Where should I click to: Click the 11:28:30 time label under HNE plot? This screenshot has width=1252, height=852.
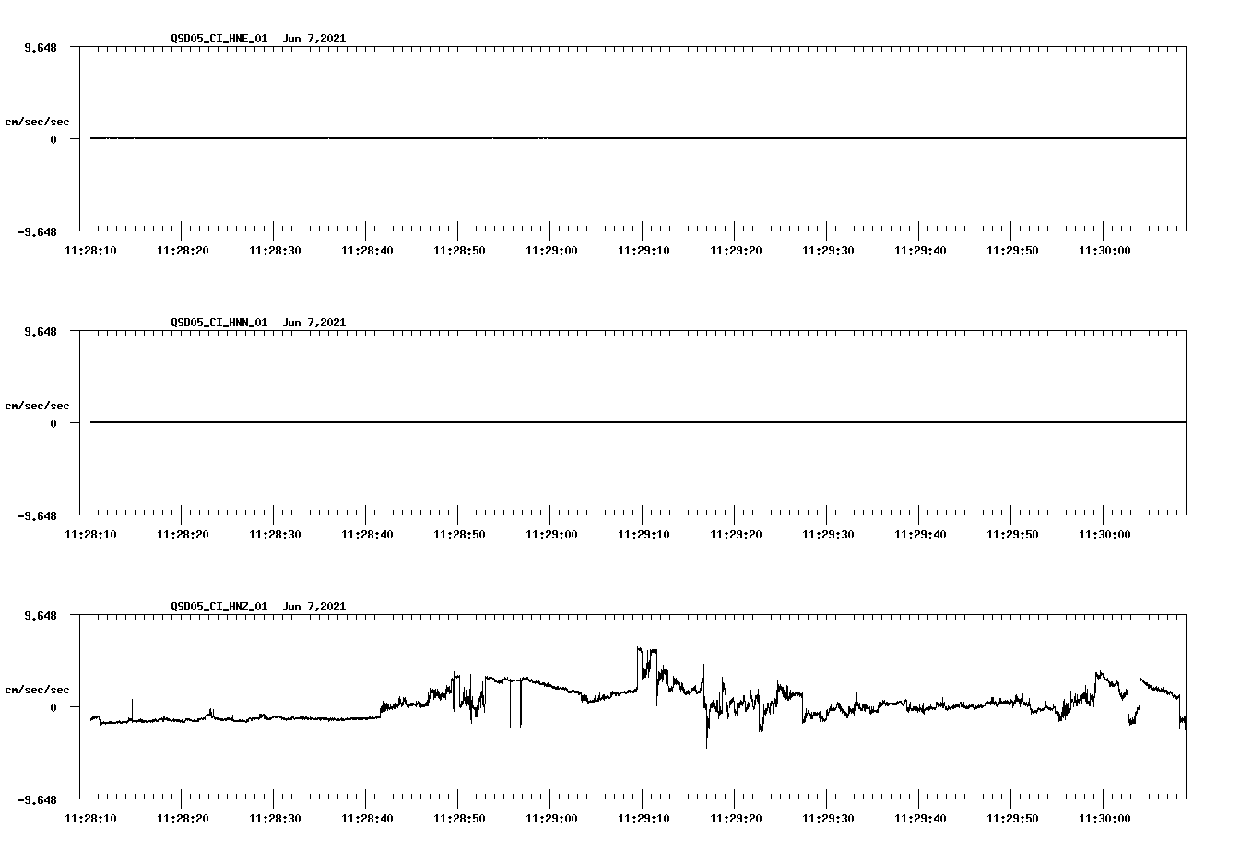[x=275, y=251]
